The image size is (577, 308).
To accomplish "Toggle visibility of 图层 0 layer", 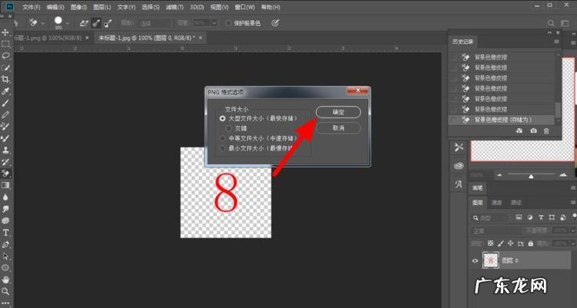I will tap(475, 261).
